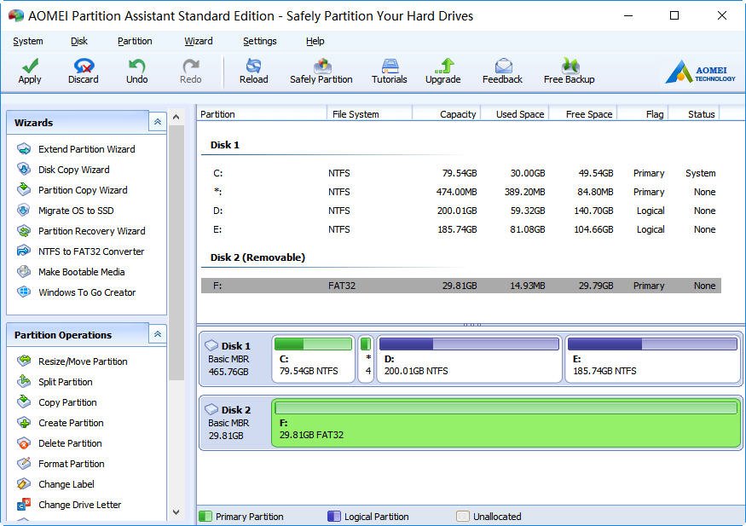This screenshot has height=526, width=746.
Task: Select the C: partition row
Action: click(461, 173)
